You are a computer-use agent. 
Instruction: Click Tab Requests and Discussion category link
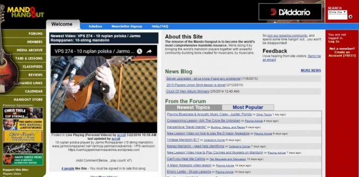coord(228,159)
